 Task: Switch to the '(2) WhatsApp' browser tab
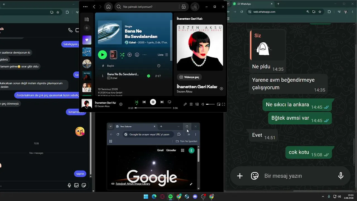coord(252,4)
